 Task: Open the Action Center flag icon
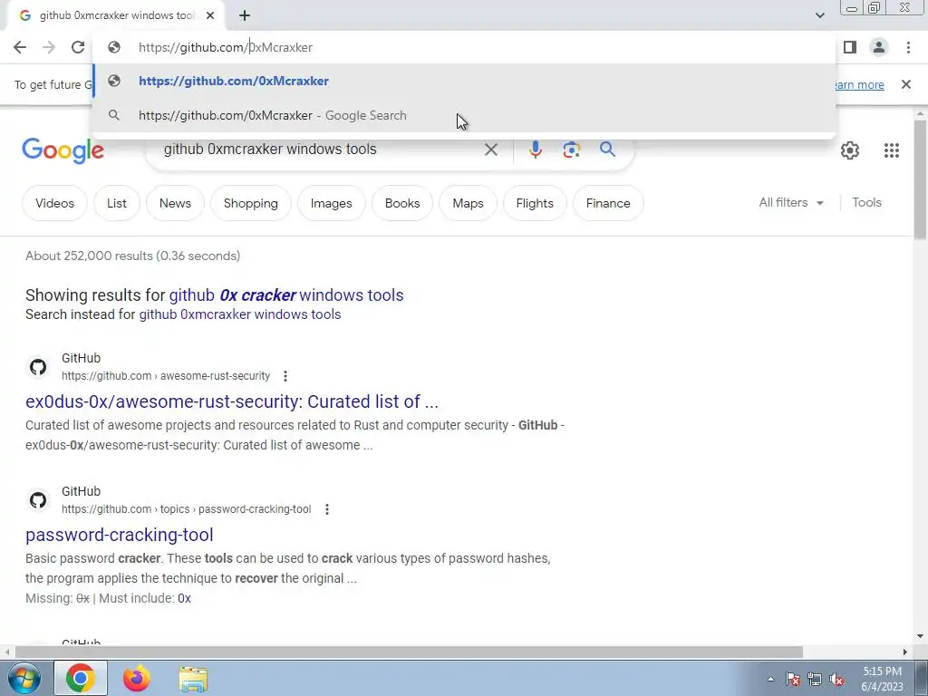(792, 679)
